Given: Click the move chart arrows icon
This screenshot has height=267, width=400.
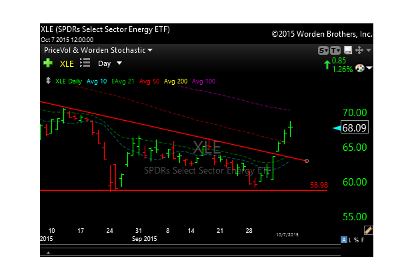Looking at the screenshot, I should click(359, 50).
